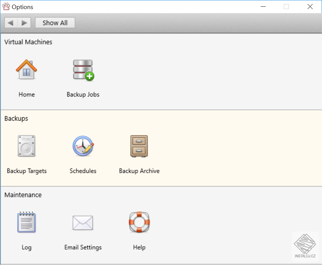Click the Backup Jobs label
Viewport: 322px width, 265px height.
pyautogui.click(x=83, y=94)
